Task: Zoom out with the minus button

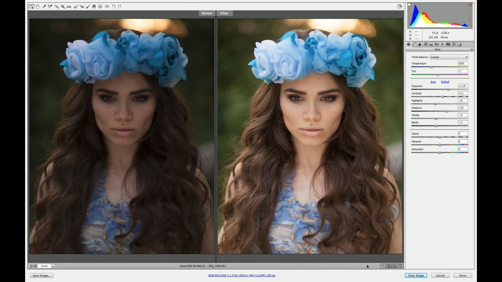Action: (31, 266)
